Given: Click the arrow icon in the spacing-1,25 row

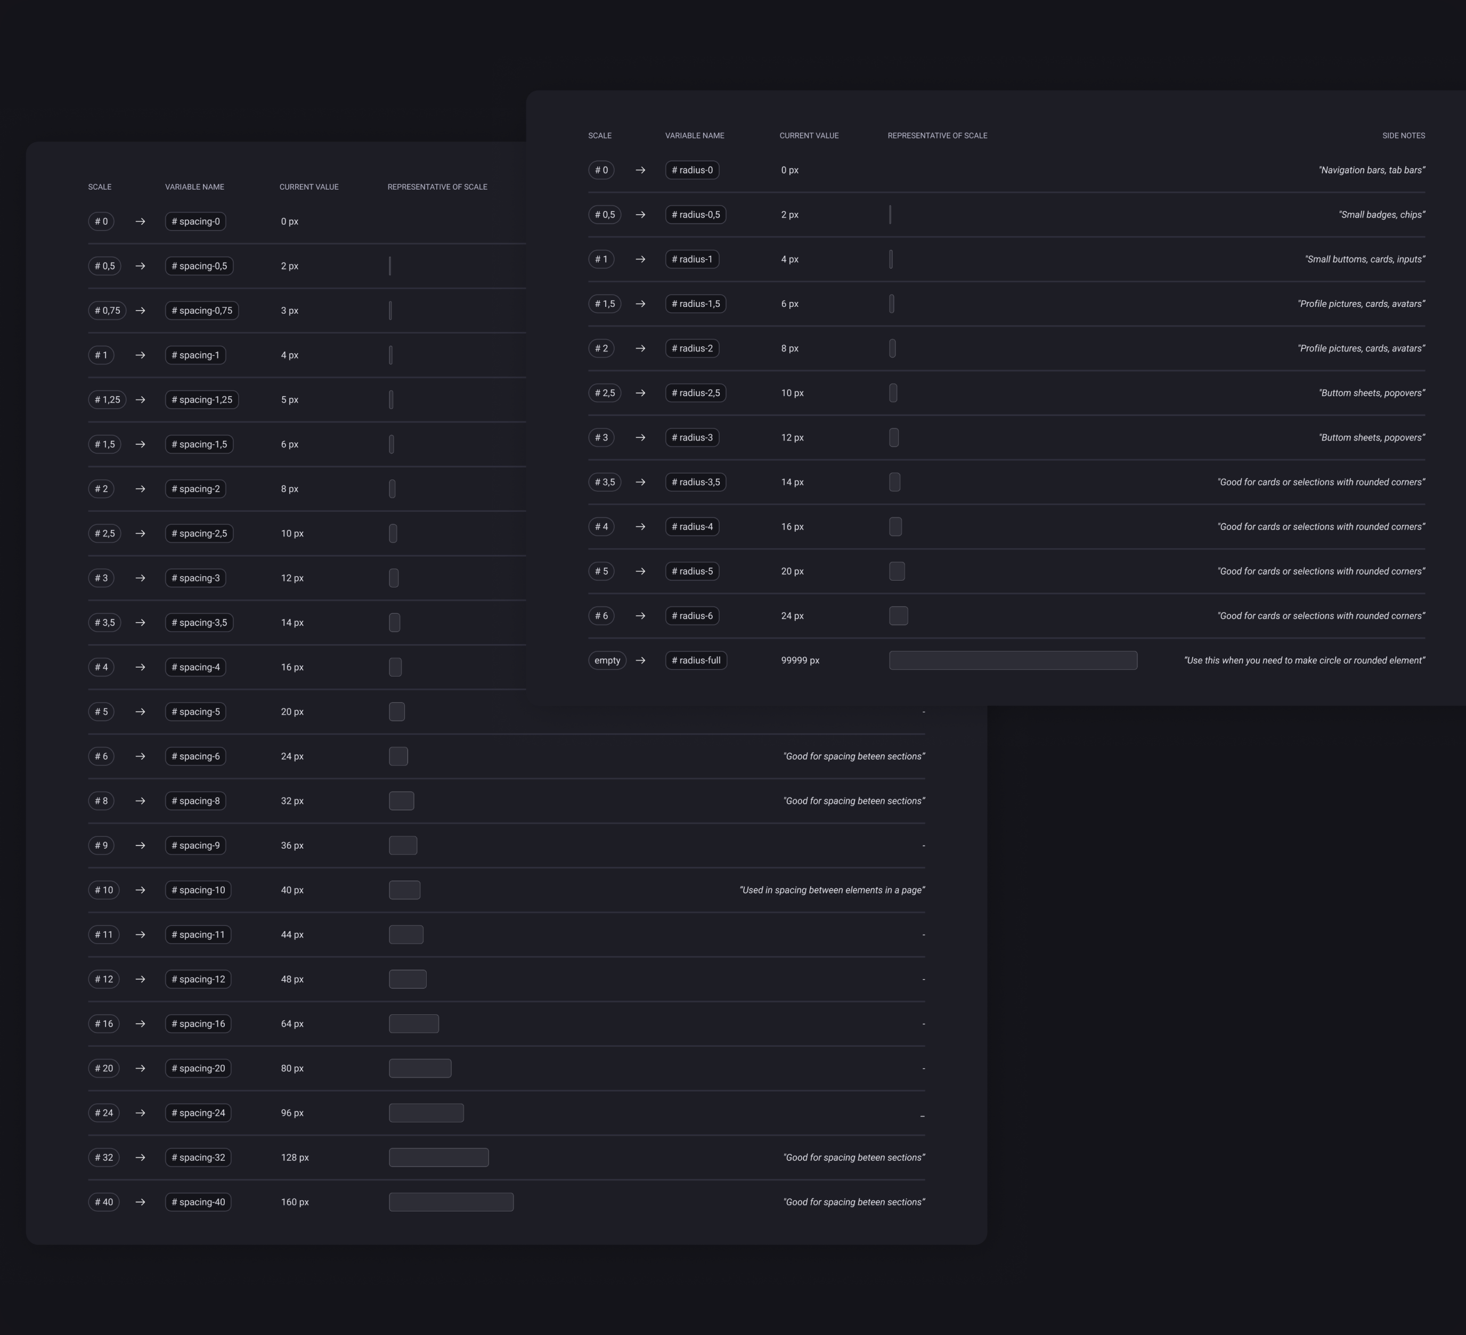Looking at the screenshot, I should (x=140, y=400).
